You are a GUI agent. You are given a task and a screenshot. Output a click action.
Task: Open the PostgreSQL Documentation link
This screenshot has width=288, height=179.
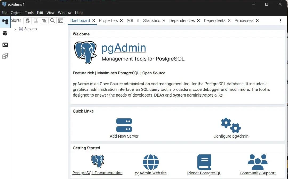click(97, 173)
